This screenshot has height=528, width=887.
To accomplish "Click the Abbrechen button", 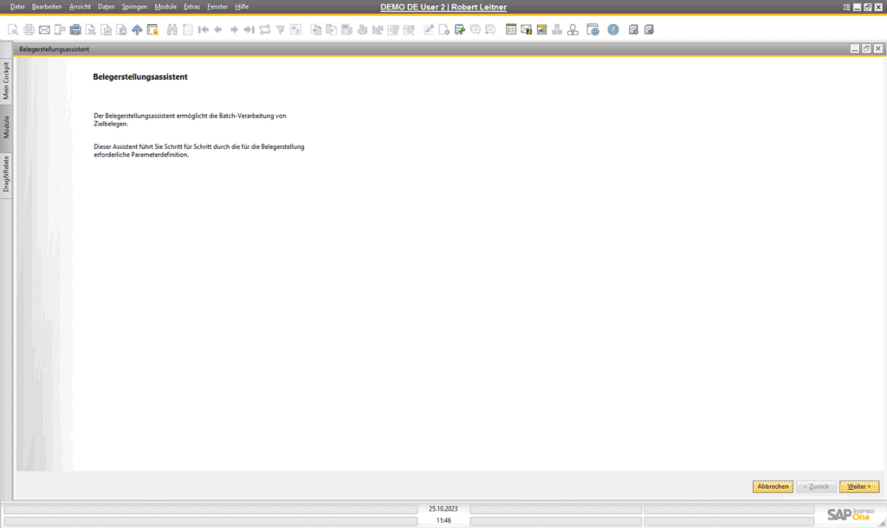I will pos(773,486).
